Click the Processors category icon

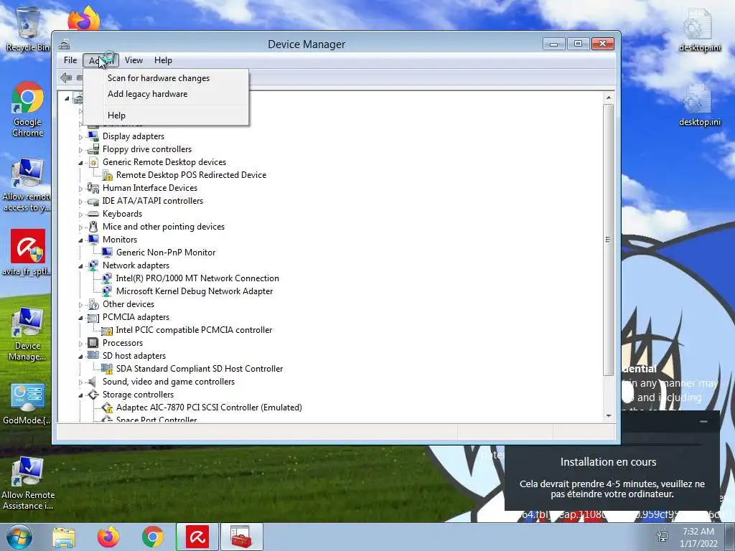pyautogui.click(x=93, y=343)
